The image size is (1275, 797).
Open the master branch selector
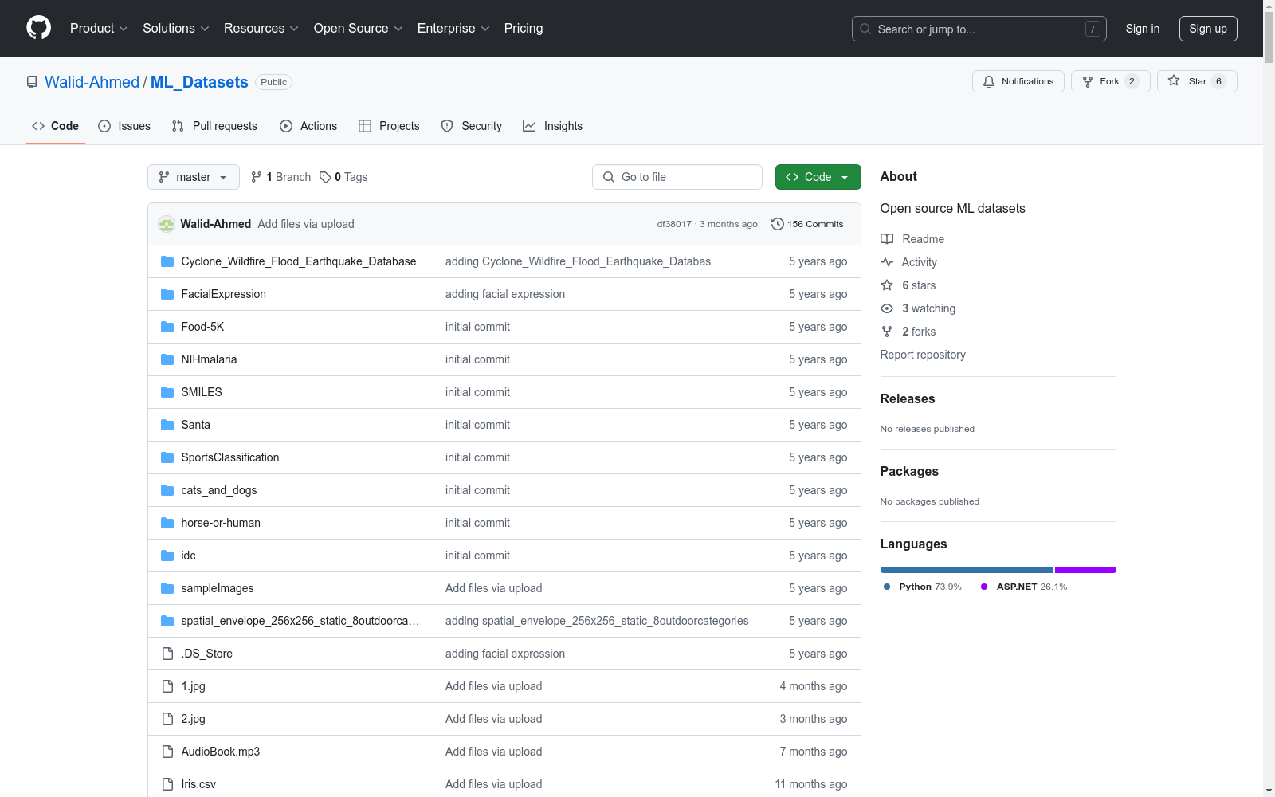pyautogui.click(x=194, y=177)
